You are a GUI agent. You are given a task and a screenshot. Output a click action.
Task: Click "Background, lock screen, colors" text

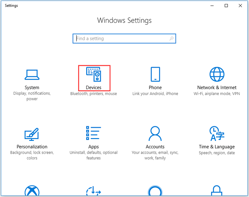click(x=32, y=155)
